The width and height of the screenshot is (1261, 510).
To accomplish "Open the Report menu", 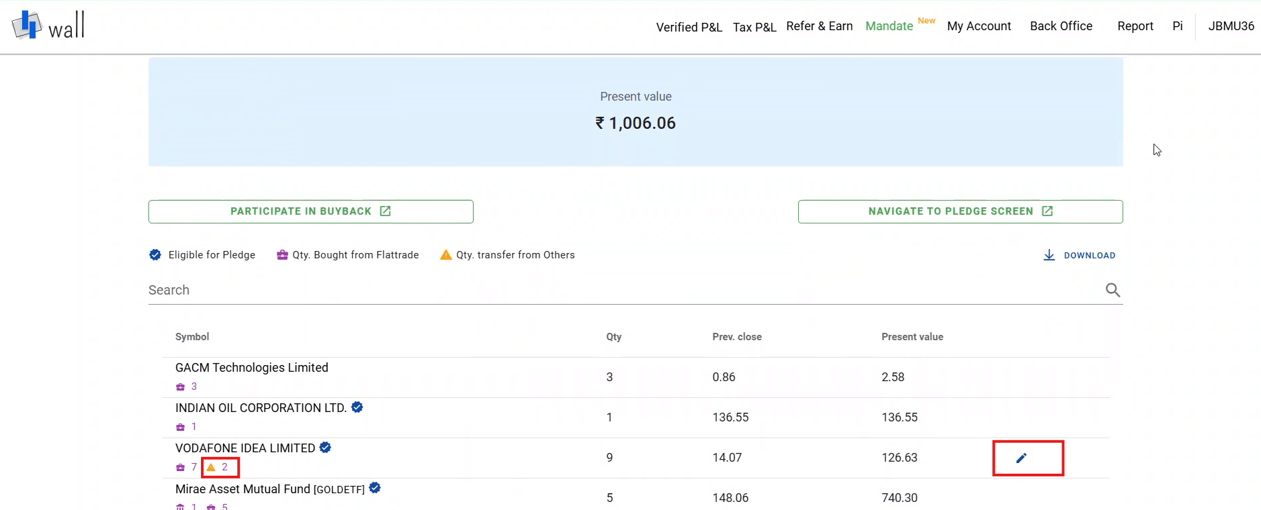I will (x=1135, y=26).
